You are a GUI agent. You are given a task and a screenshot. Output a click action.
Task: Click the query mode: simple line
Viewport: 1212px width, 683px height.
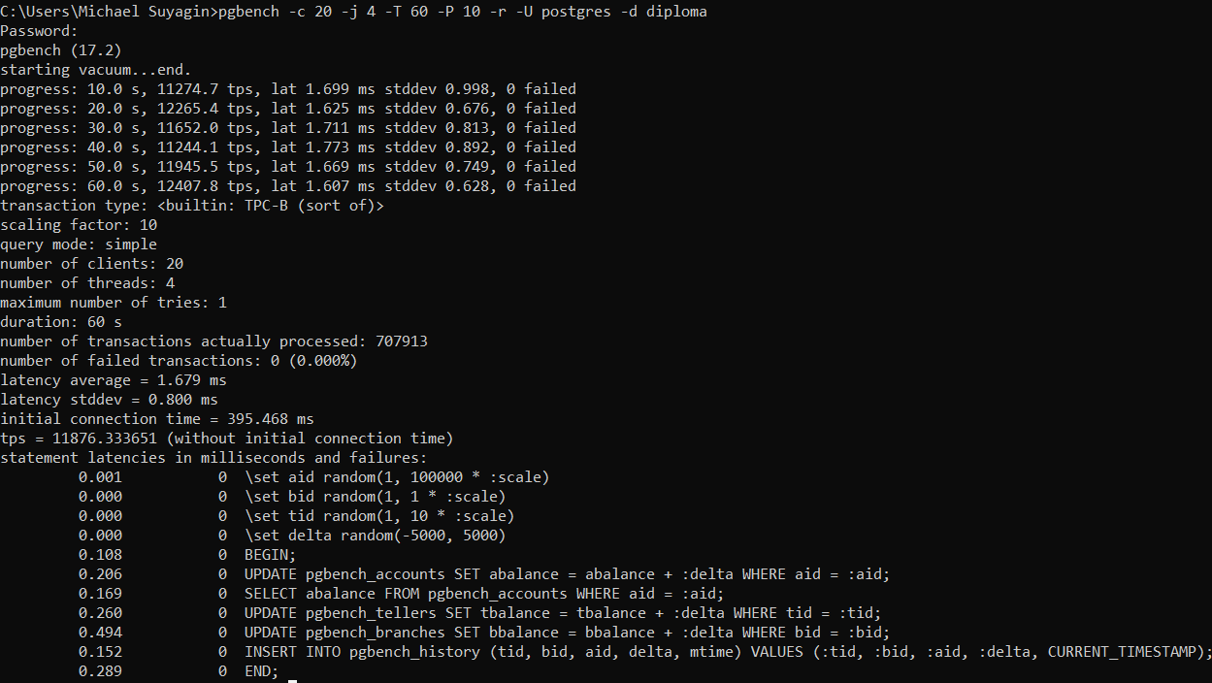pyautogui.click(x=78, y=244)
